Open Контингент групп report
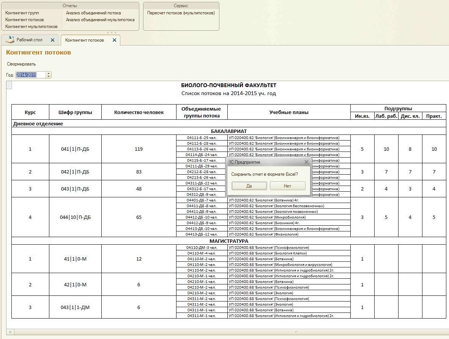 tap(22, 13)
